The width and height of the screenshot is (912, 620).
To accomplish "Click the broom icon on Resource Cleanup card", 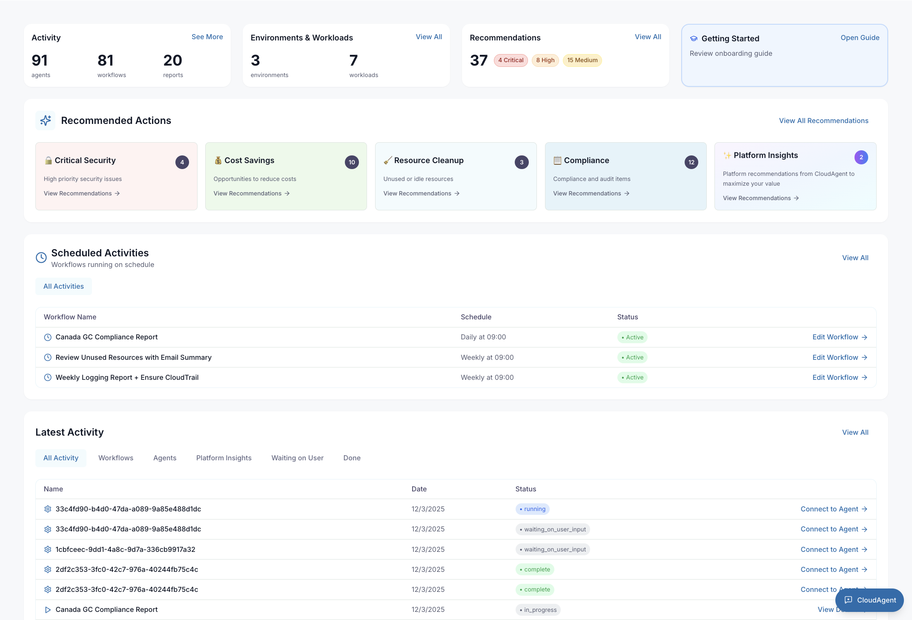I will coord(387,160).
